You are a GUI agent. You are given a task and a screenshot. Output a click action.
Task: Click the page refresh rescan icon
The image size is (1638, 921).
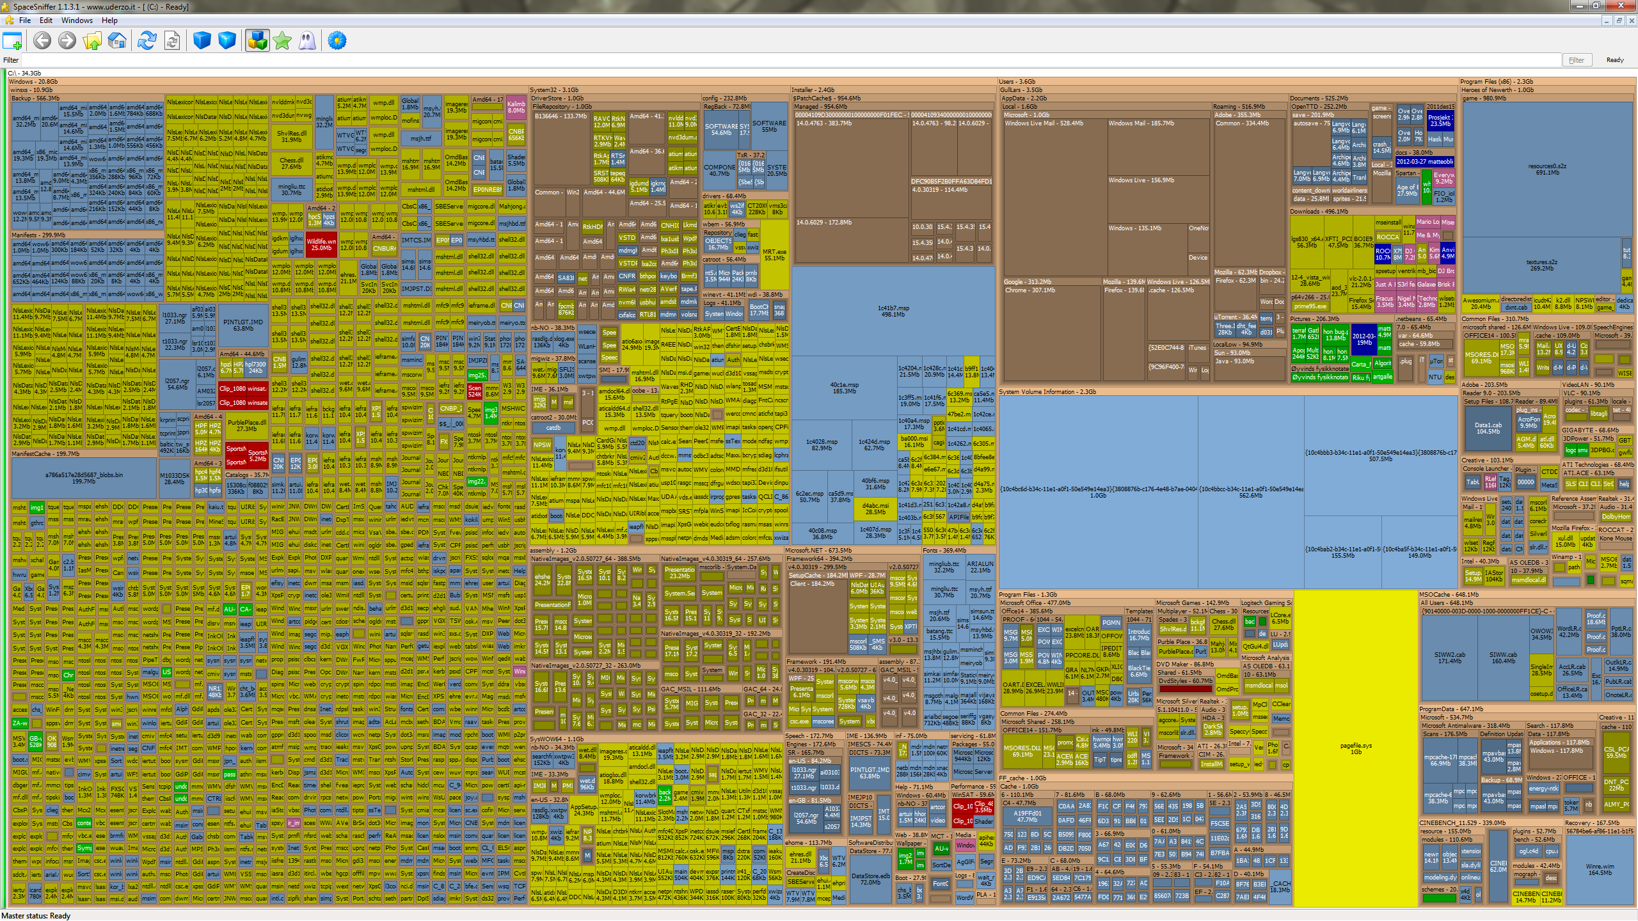pos(172,41)
